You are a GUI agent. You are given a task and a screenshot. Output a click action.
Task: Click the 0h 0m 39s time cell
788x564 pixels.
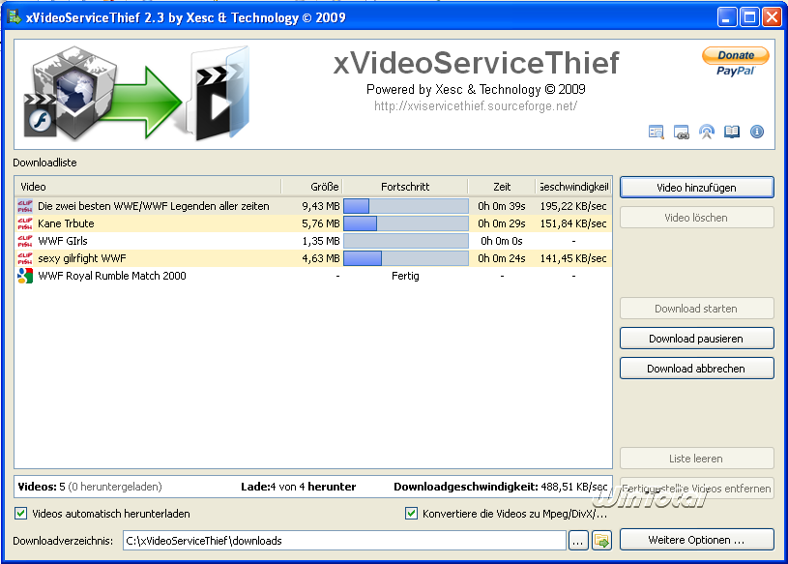click(502, 206)
